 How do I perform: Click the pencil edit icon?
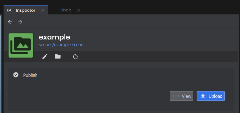45,56
